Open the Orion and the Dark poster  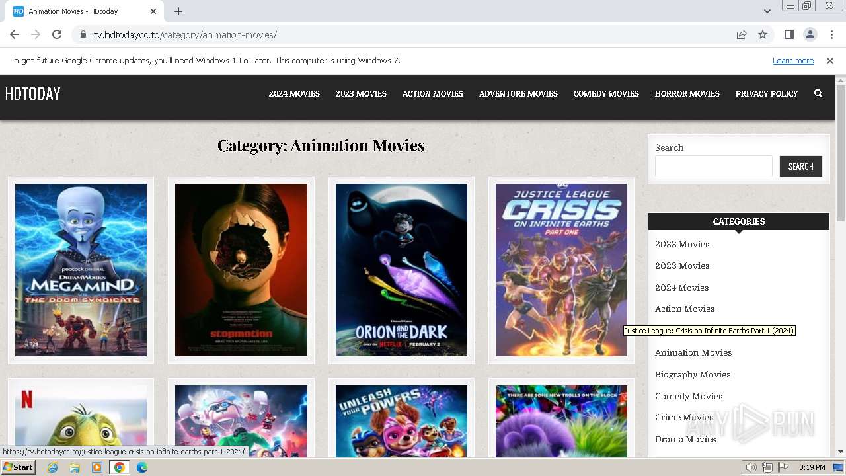coord(401,270)
